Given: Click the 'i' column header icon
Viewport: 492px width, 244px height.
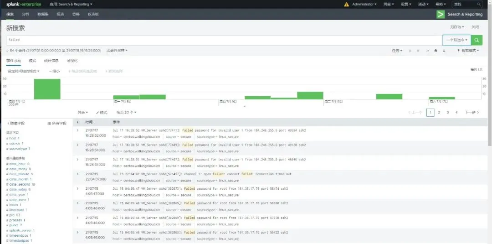Looking at the screenshot, I should click(77, 122).
